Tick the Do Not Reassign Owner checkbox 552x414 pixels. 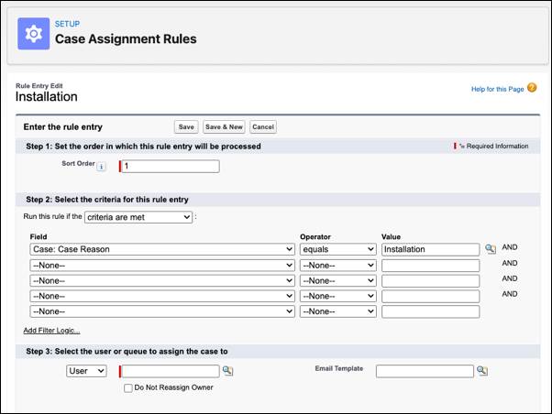[x=128, y=388]
